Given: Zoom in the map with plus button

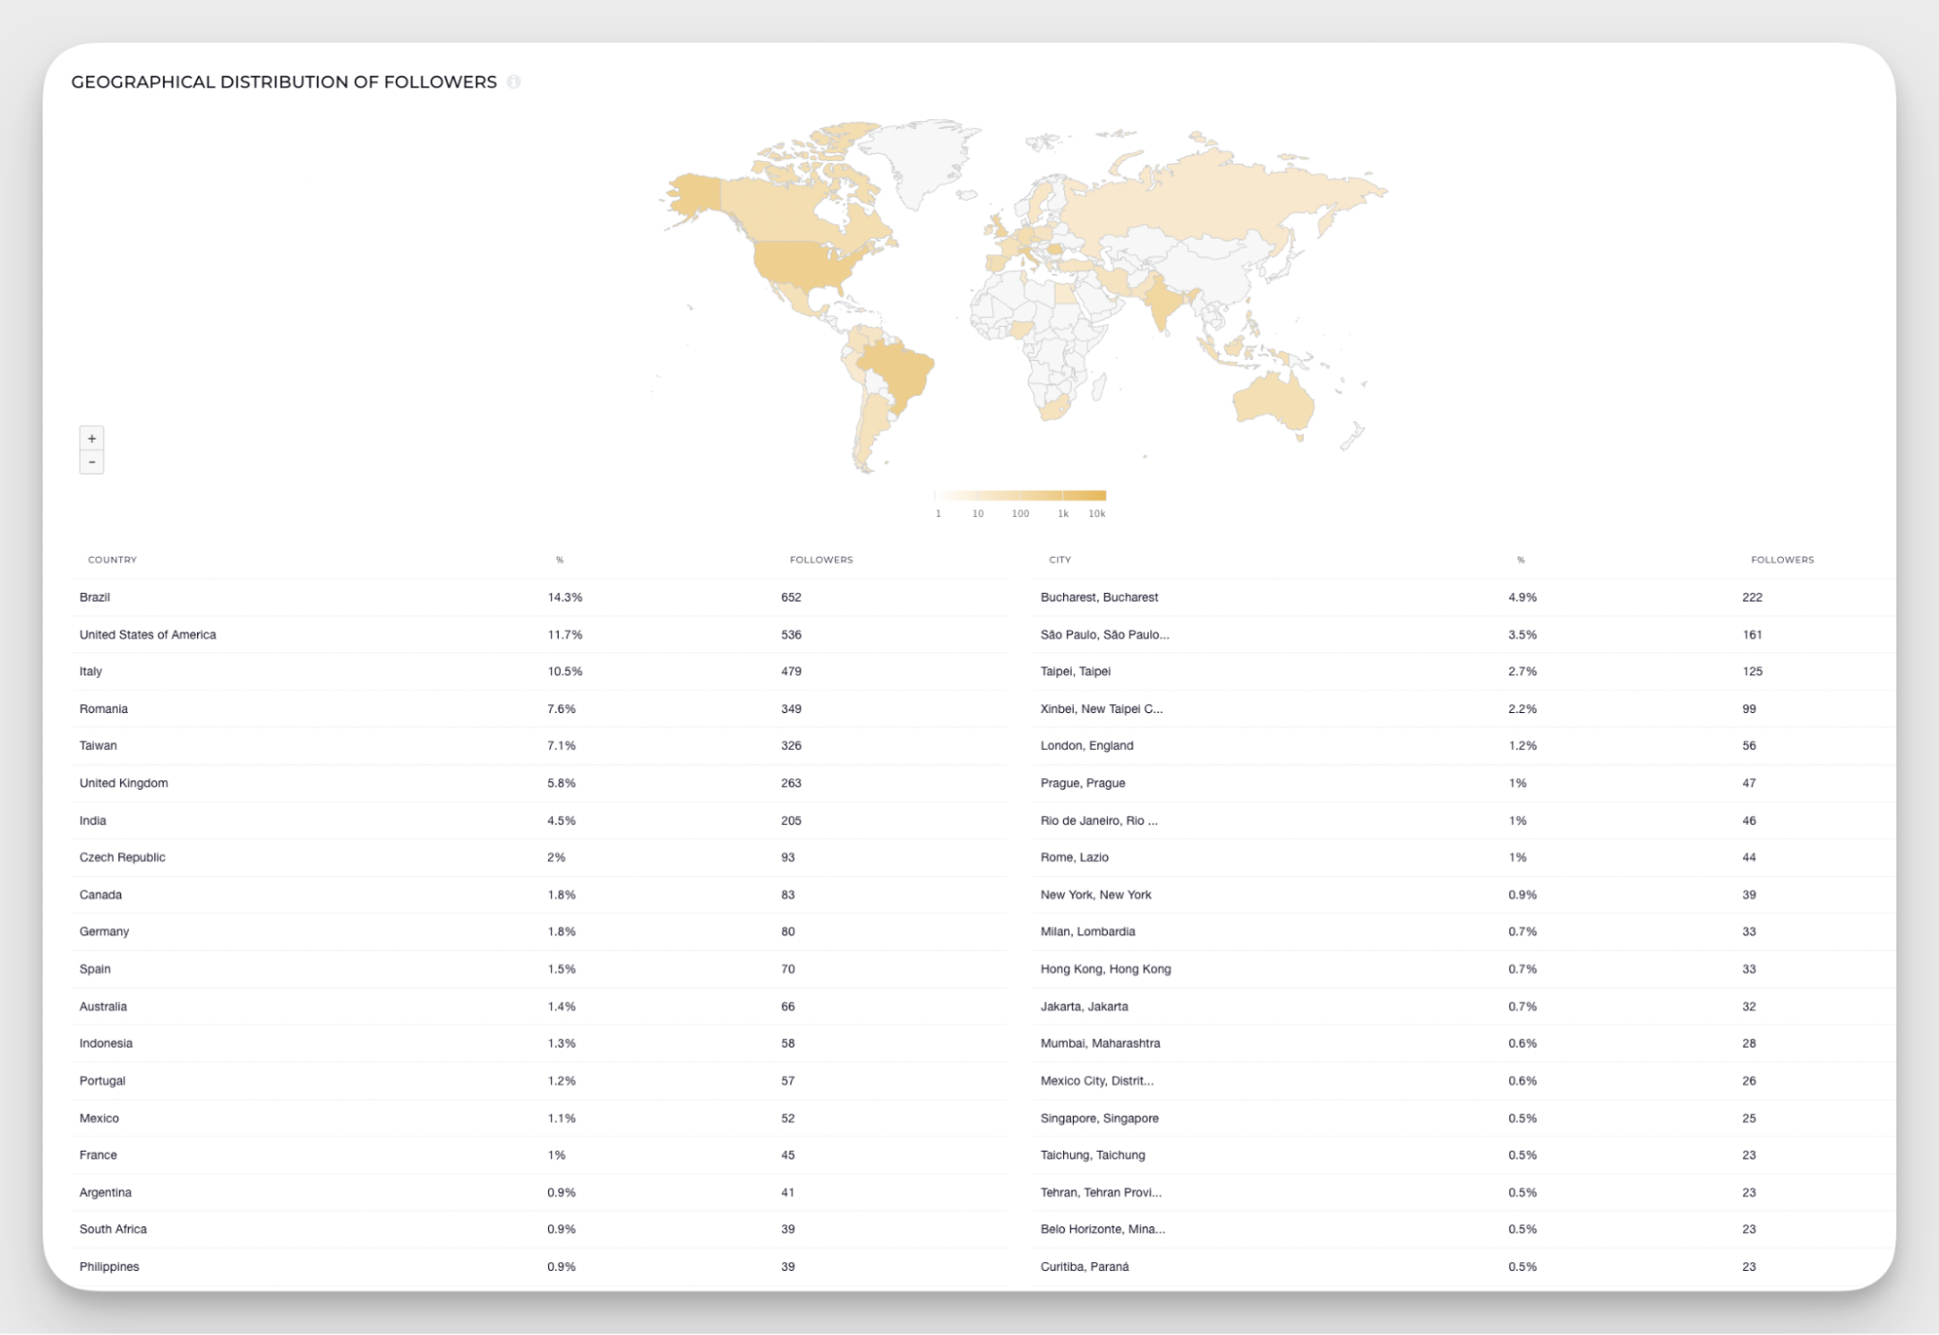Looking at the screenshot, I should pos(92,439).
